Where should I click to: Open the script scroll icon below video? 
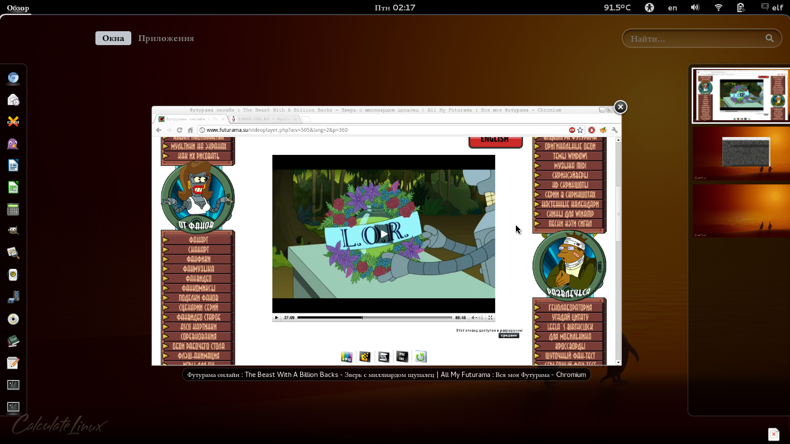383,357
